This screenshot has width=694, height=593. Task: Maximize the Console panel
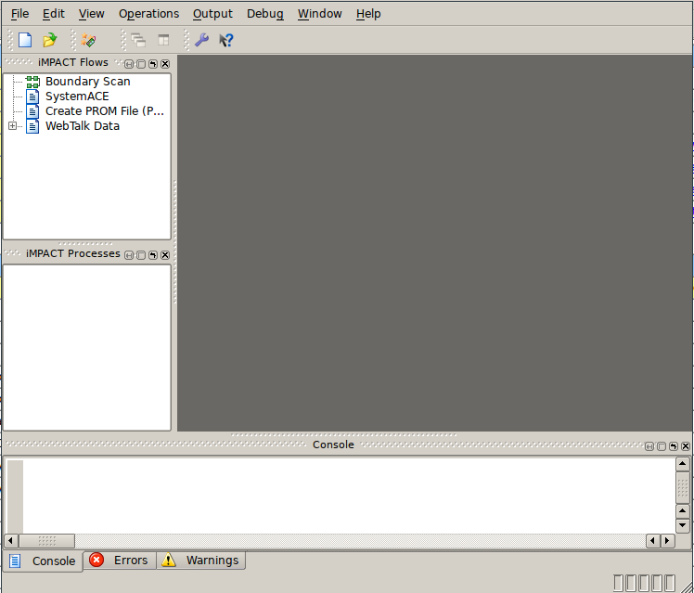tap(661, 446)
